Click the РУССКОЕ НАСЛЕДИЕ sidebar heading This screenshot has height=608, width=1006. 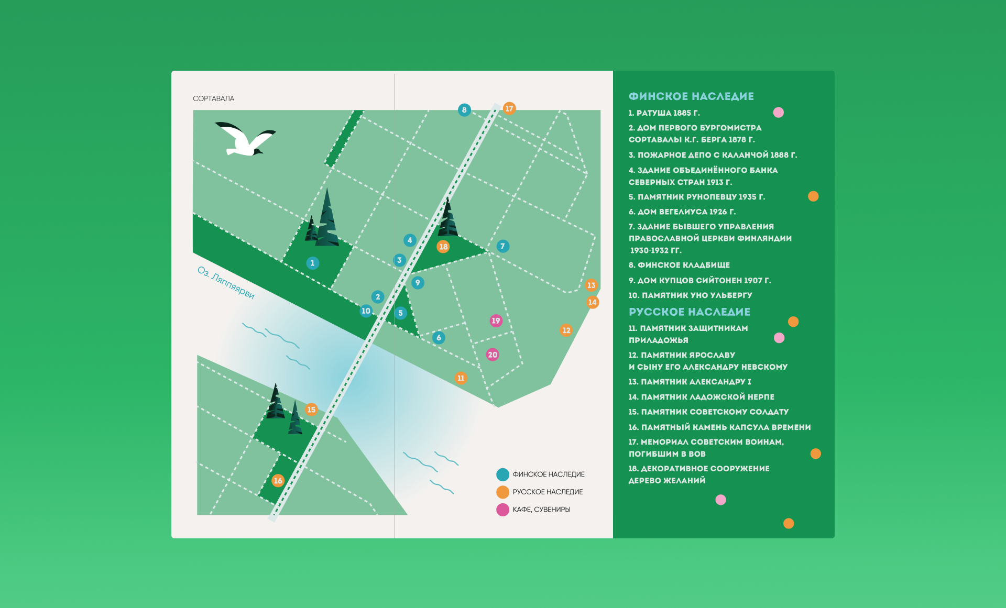click(x=689, y=312)
